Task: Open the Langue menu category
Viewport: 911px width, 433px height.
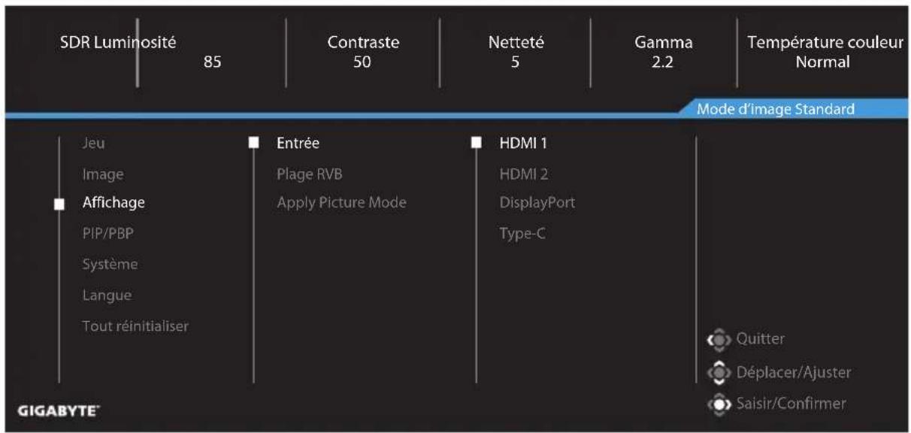Action: [107, 295]
